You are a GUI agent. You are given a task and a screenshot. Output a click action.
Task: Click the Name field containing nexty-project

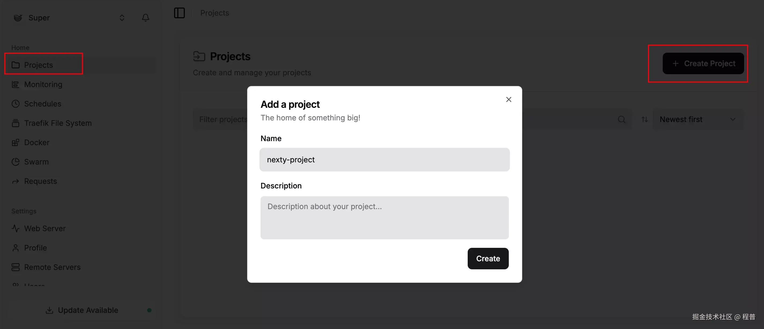384,160
